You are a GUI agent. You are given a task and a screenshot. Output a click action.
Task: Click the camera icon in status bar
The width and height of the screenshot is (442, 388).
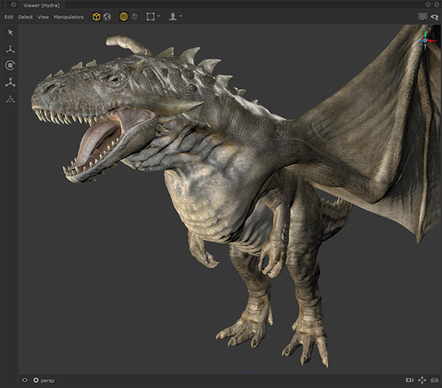[x=409, y=380]
